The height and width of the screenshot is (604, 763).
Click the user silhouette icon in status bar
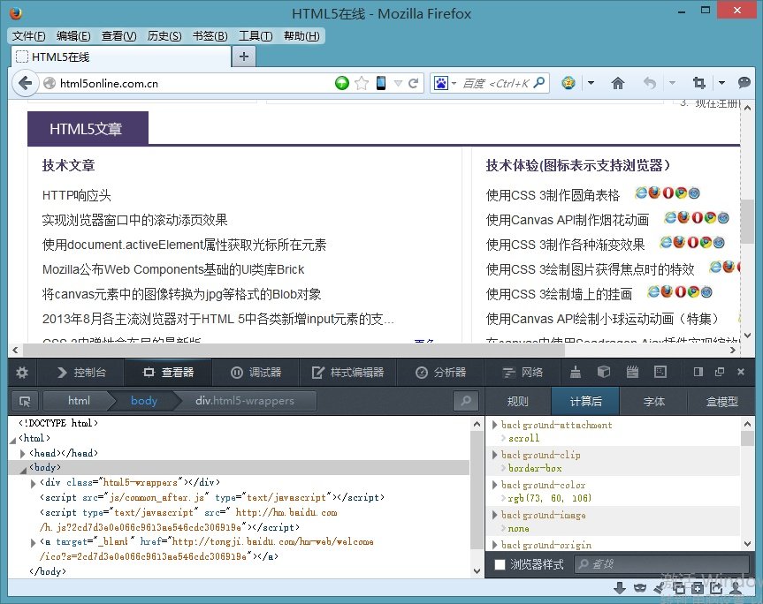[x=736, y=588]
